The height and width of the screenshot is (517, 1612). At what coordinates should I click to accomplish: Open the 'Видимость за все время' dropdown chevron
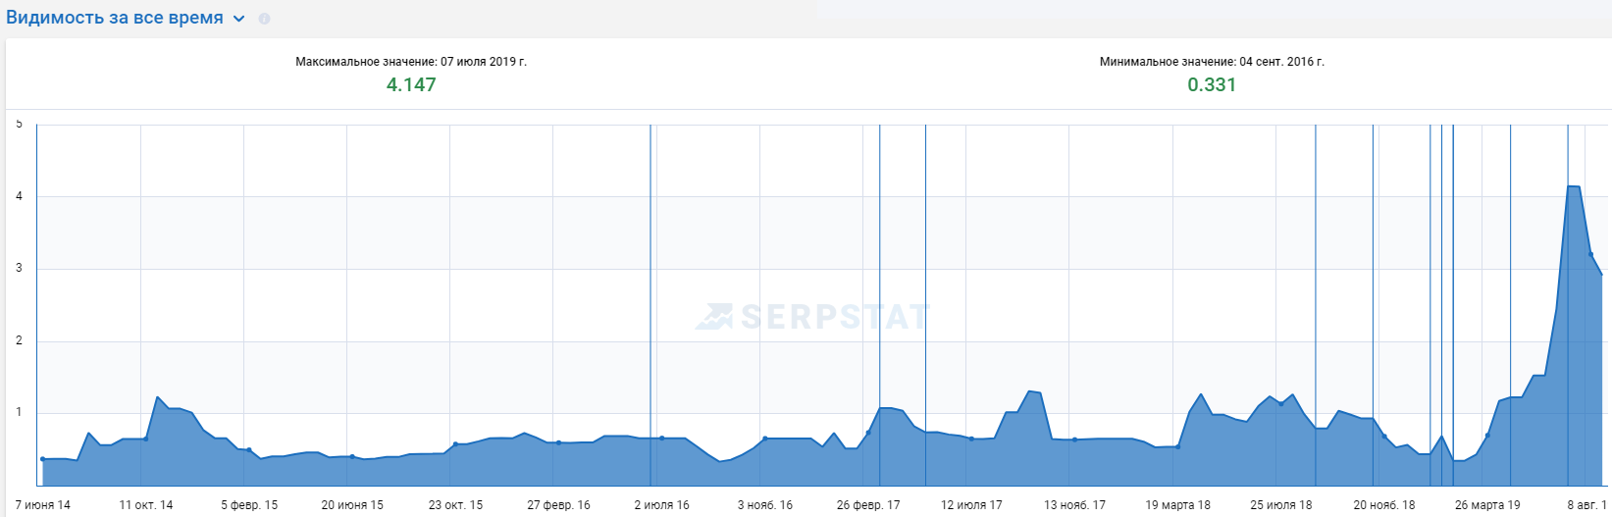pos(239,19)
